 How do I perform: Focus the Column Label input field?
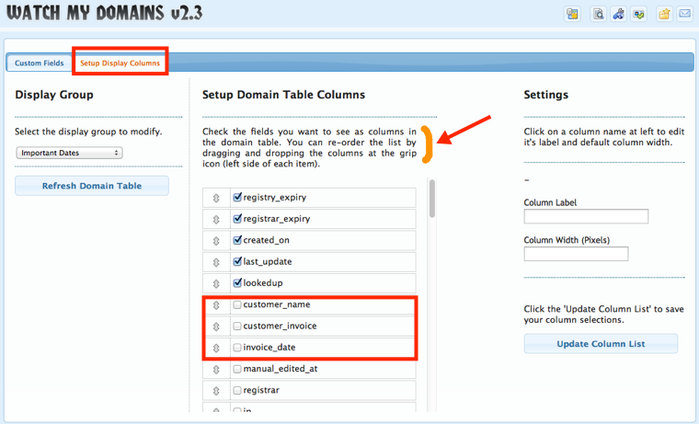586,216
